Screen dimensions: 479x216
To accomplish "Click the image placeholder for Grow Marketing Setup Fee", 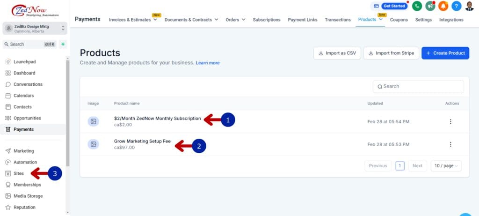I will [94, 144].
